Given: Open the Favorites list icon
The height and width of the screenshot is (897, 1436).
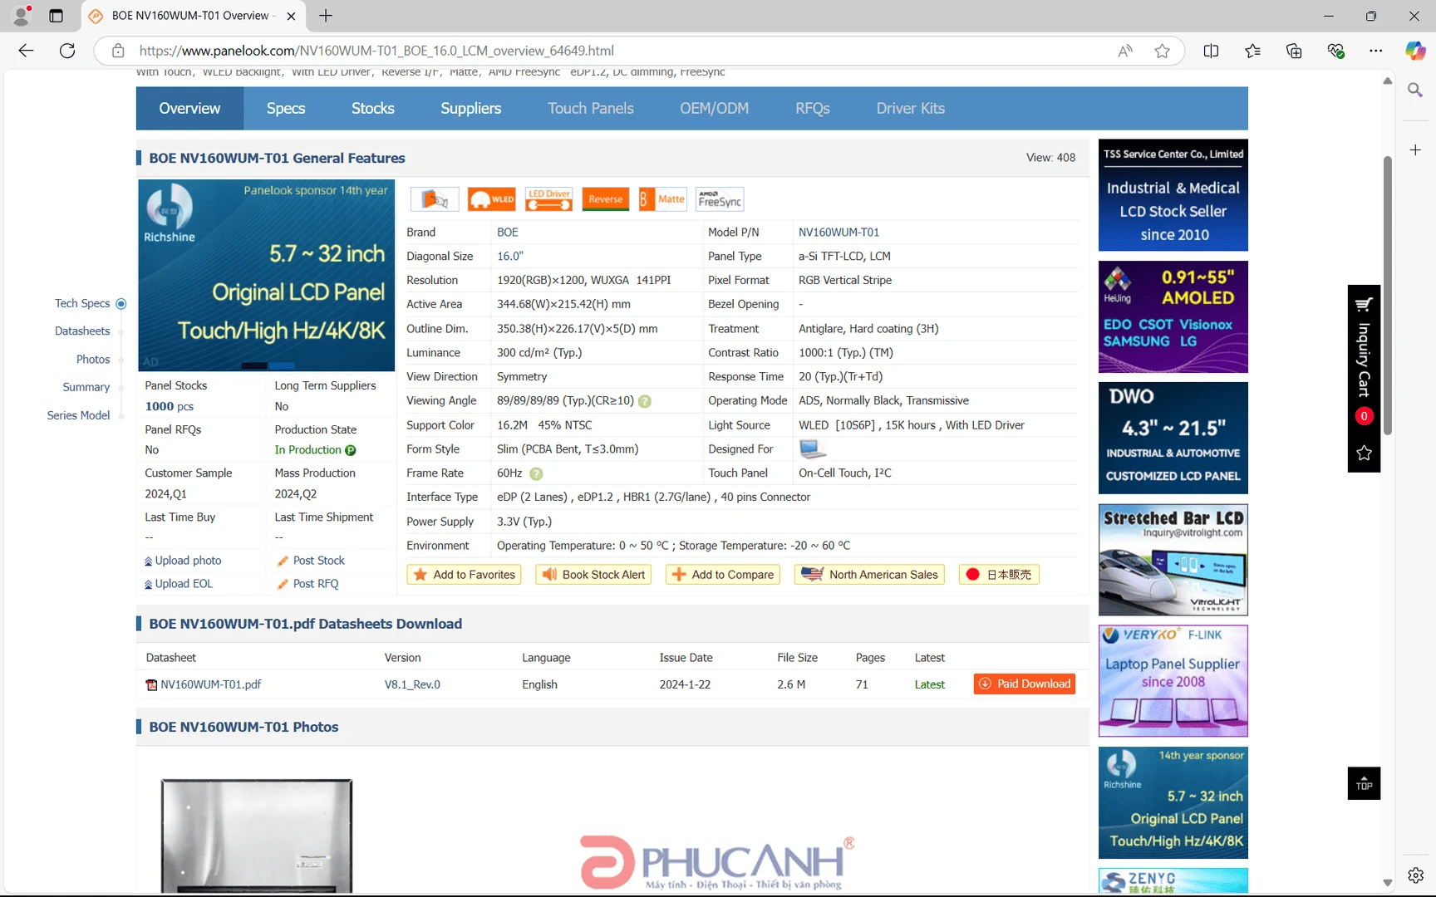Looking at the screenshot, I should [x=1252, y=51].
